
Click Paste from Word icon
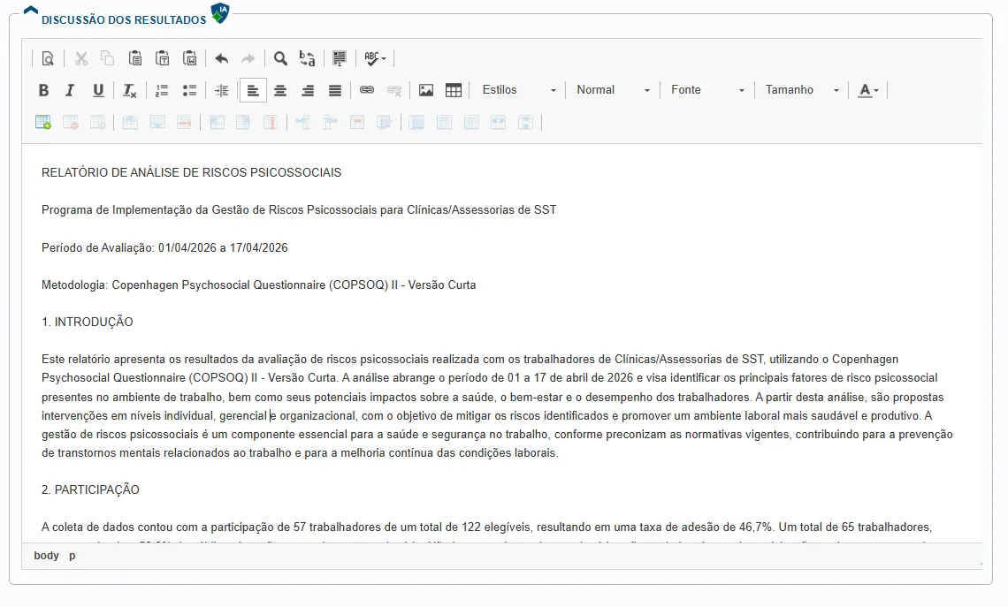[189, 58]
